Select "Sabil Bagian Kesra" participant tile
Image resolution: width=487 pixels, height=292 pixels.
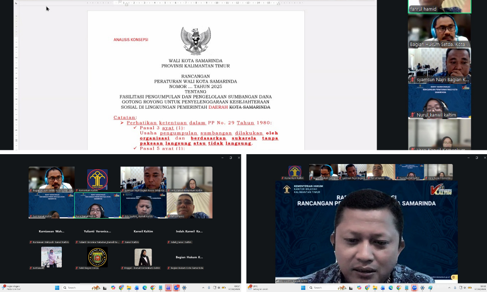click(97, 258)
